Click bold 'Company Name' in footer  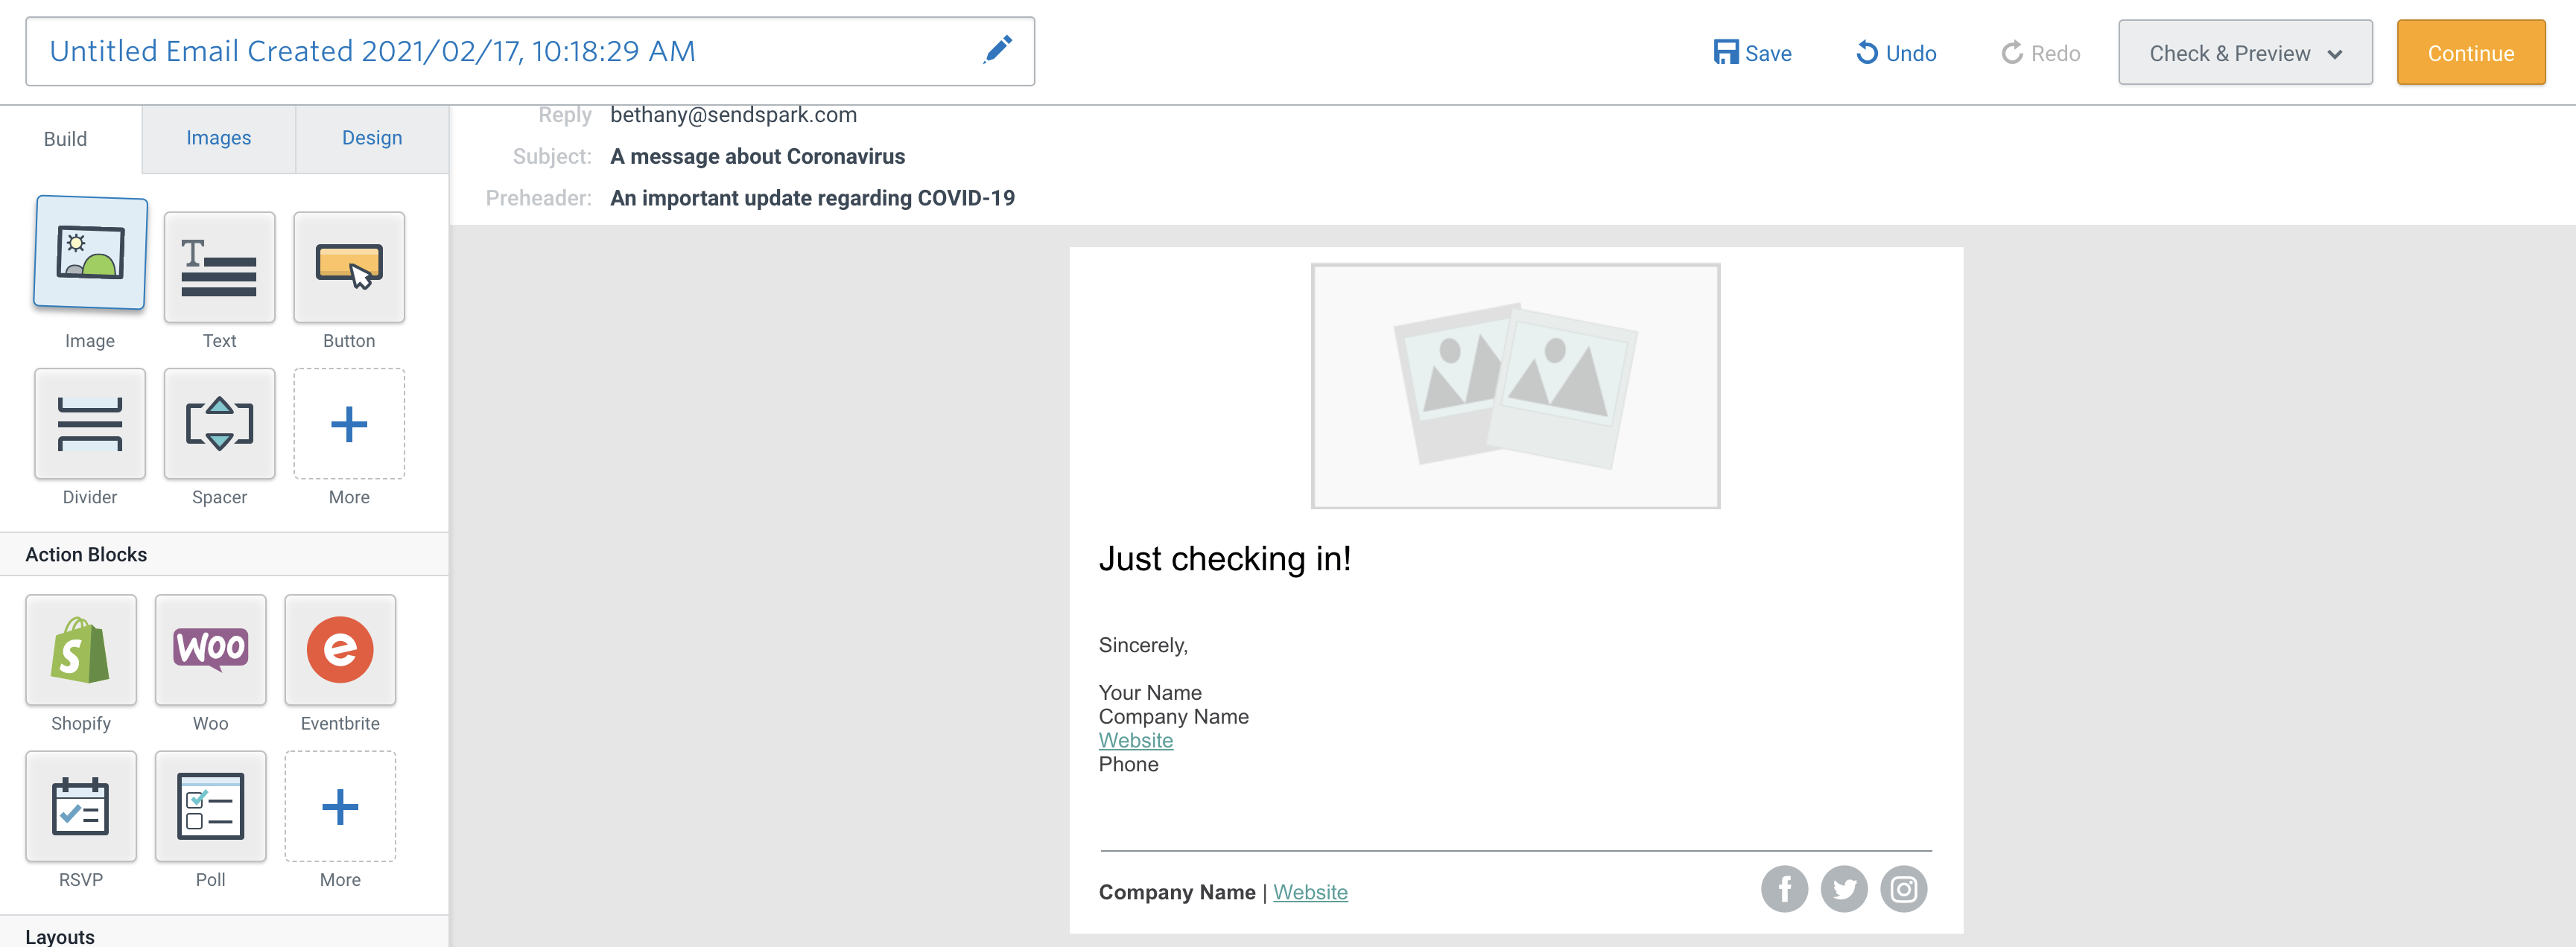(1177, 892)
